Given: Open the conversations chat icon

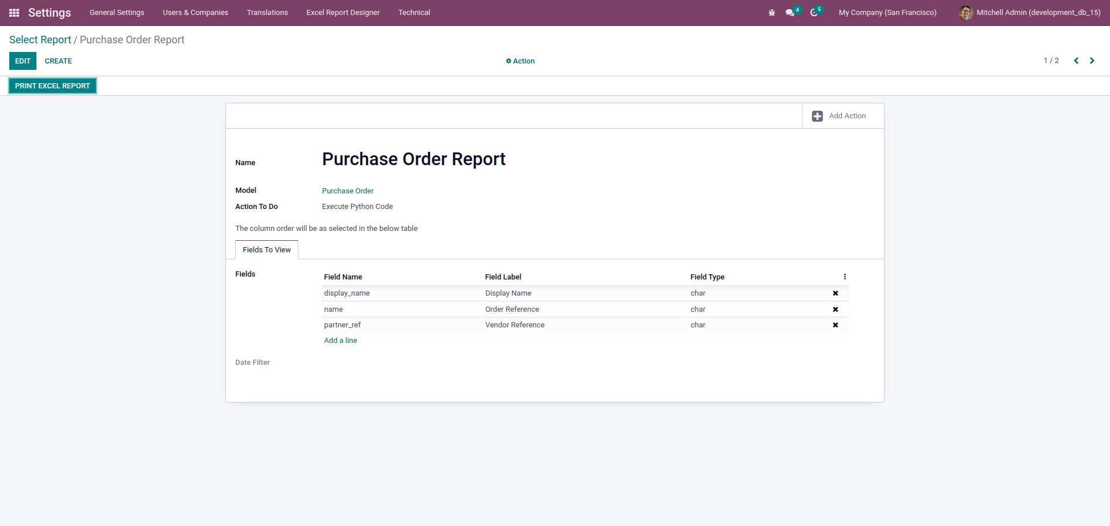Looking at the screenshot, I should [790, 13].
